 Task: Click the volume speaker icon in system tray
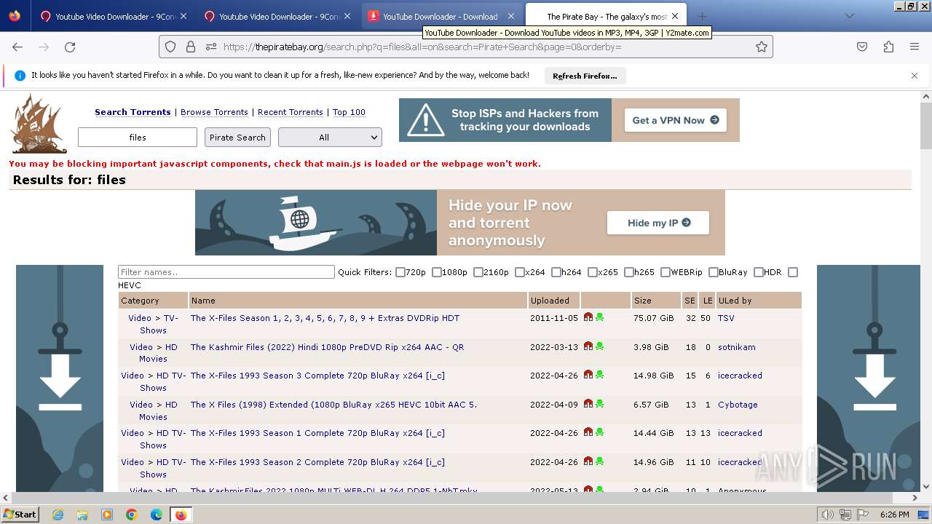827,515
